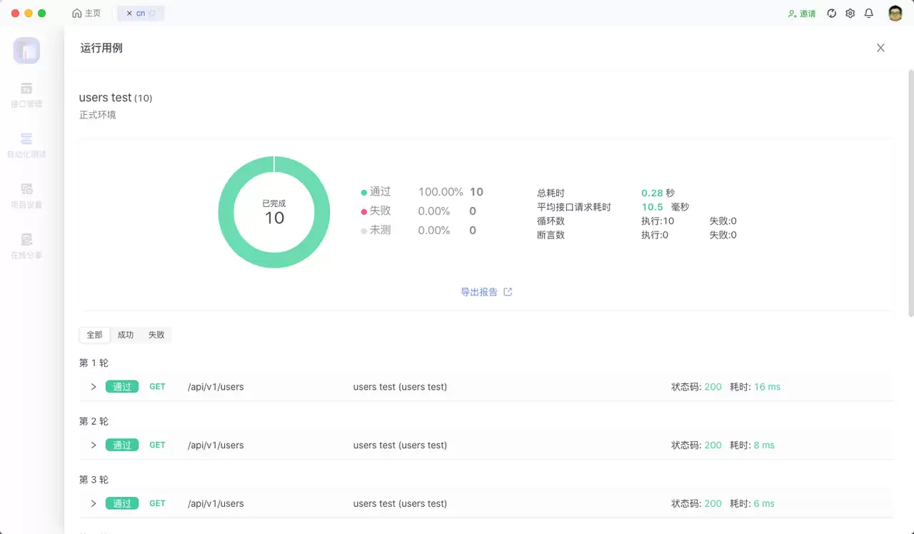Click the 0.28 total time value
Image resolution: width=914 pixels, height=534 pixels.
652,193
